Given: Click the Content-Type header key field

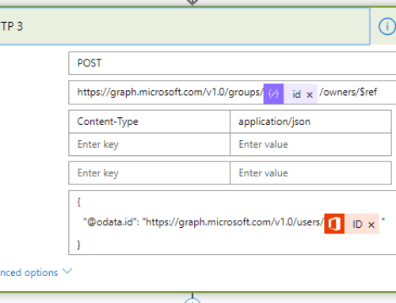Looking at the screenshot, I should (x=150, y=122).
